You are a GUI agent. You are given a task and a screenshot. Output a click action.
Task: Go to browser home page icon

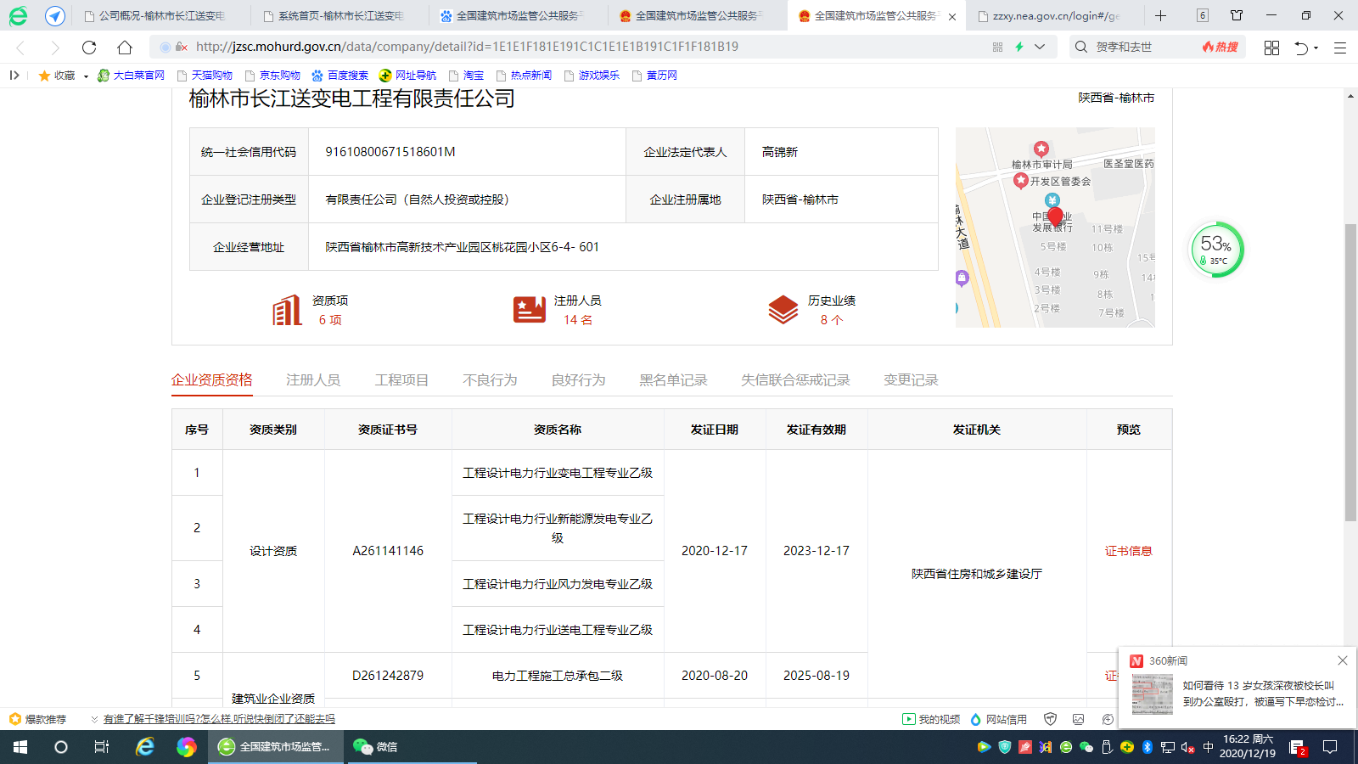pyautogui.click(x=125, y=48)
